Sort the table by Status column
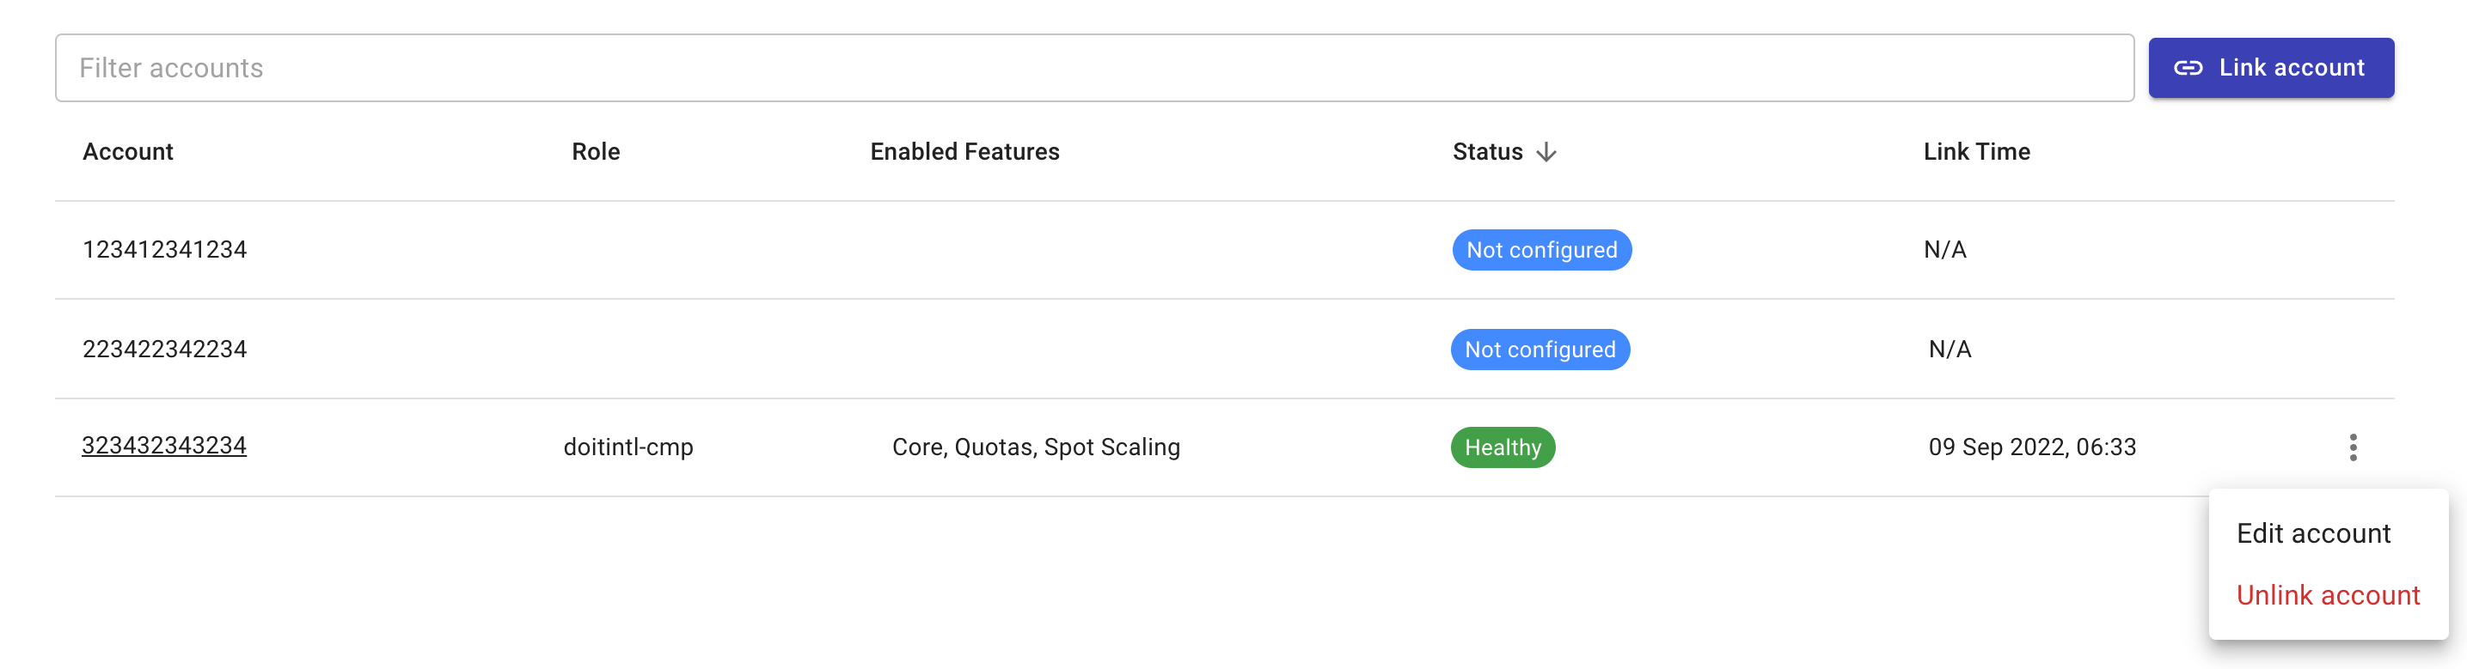The height and width of the screenshot is (669, 2467). (x=1486, y=151)
